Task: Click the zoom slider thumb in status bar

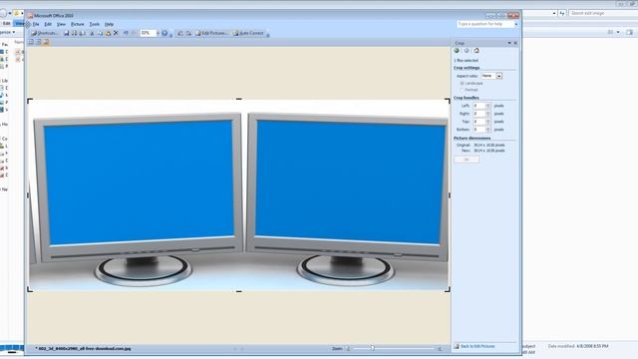Action: [372, 348]
